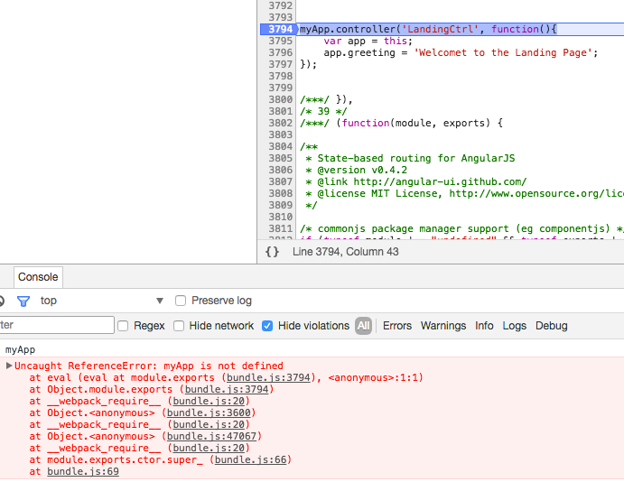
Task: Click the line 3794 gutter breakpoint
Action: pyautogui.click(x=278, y=29)
